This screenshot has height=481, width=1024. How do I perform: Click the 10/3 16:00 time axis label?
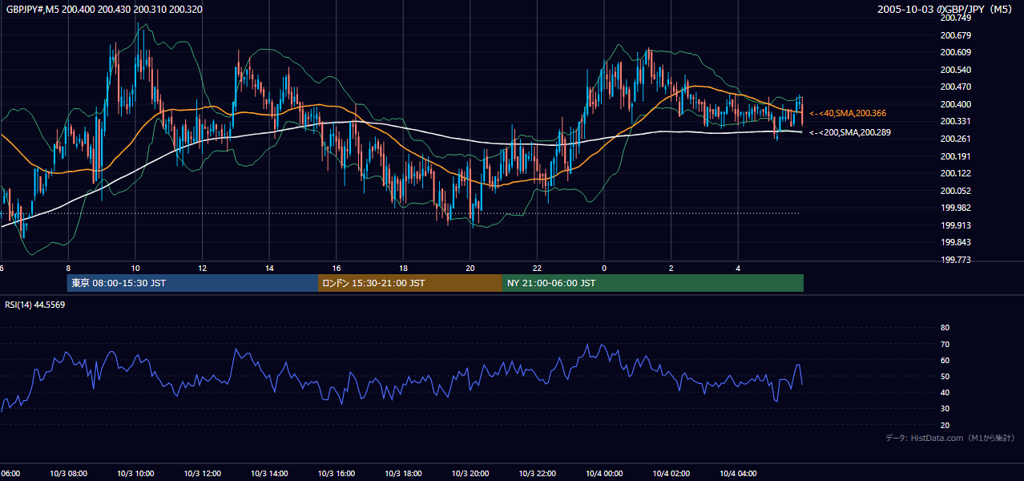click(336, 474)
